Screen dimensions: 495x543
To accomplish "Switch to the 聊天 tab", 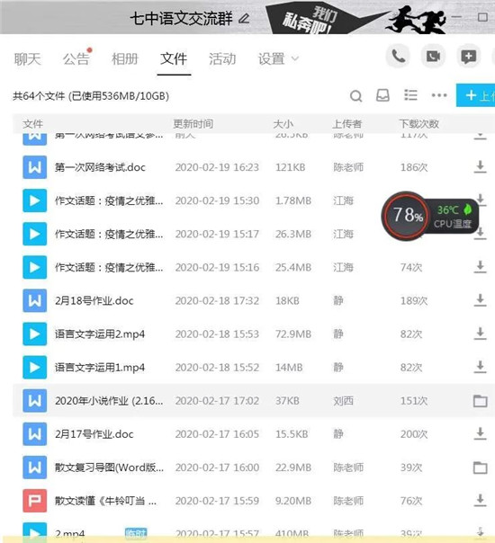I will click(x=27, y=58).
